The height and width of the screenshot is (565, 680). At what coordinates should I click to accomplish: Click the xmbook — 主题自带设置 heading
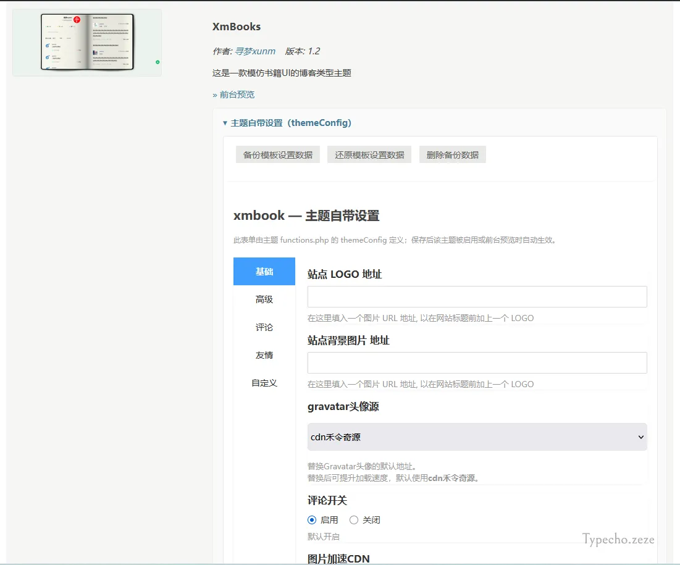(306, 216)
